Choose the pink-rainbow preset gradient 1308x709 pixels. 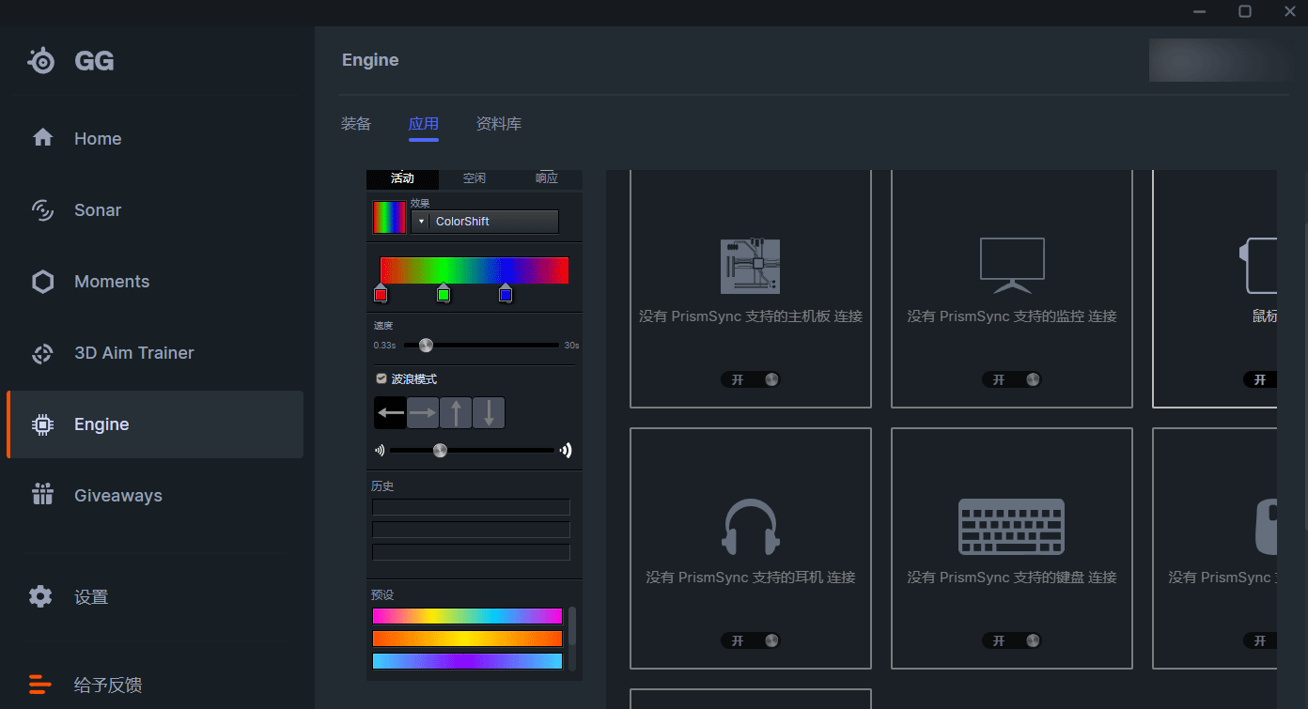tap(467, 616)
